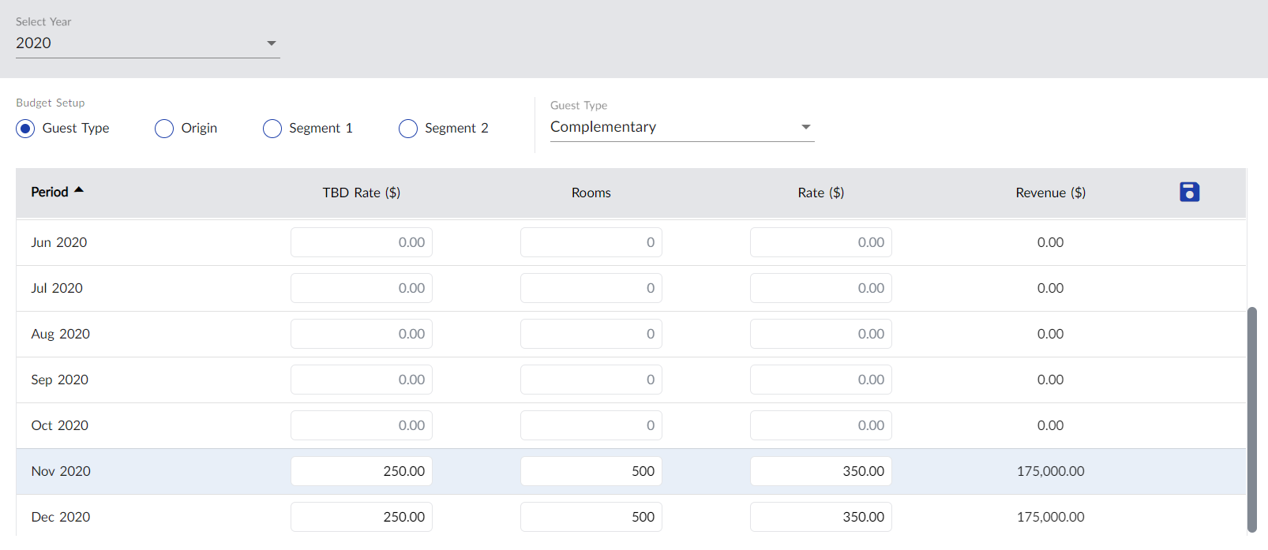Click the TBD Rate ($) column header
1268x550 pixels.
(x=362, y=193)
